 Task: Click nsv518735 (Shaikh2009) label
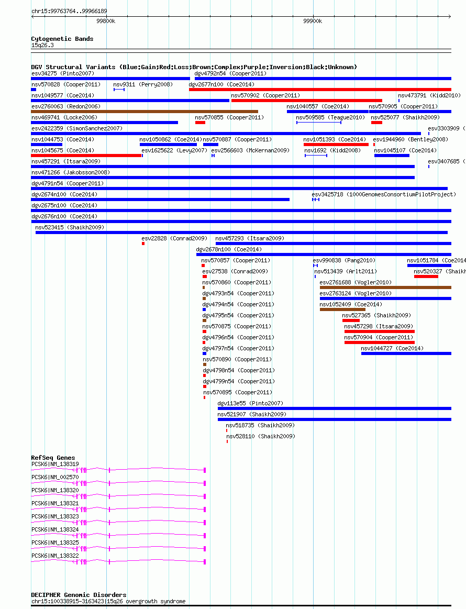click(261, 425)
